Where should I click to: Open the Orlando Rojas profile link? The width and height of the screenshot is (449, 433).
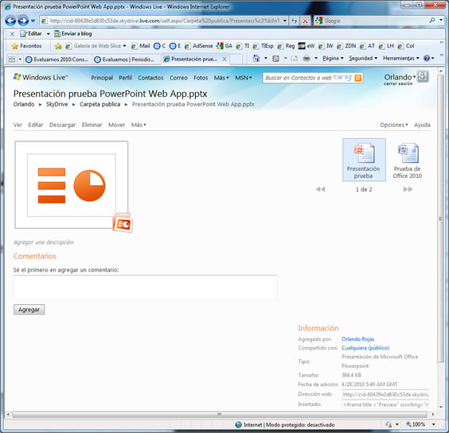(x=358, y=339)
